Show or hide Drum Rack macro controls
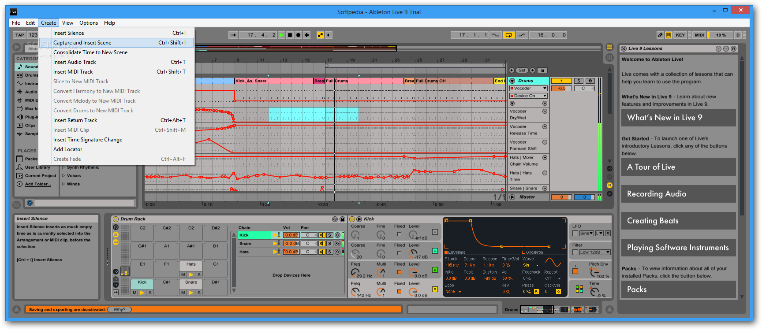The height and width of the screenshot is (330, 762). click(x=116, y=227)
